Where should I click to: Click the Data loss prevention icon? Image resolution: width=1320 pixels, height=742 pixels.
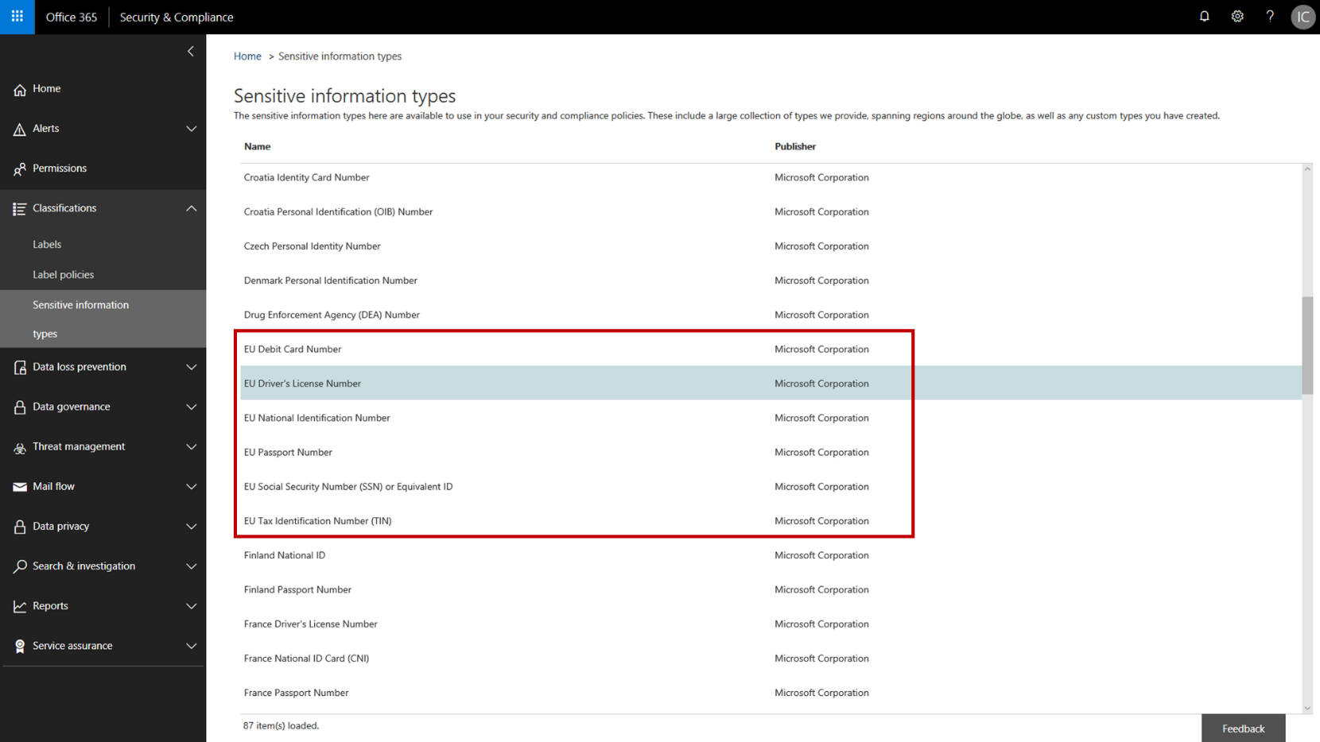click(x=20, y=367)
